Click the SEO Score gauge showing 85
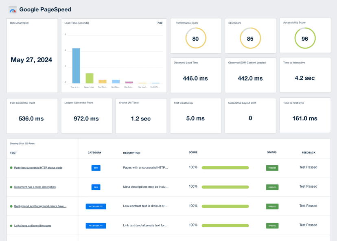 [x=250, y=38]
